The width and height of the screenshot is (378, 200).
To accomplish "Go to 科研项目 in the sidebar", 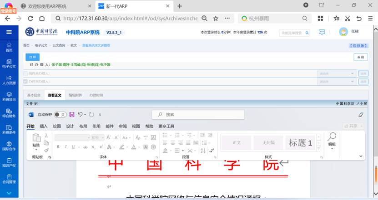I will (x=9, y=97).
